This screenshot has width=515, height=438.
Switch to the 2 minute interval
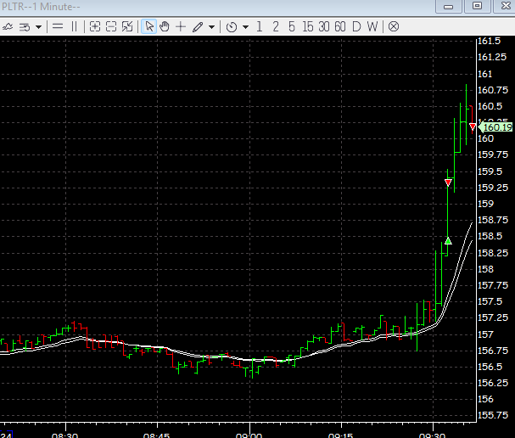(x=276, y=26)
